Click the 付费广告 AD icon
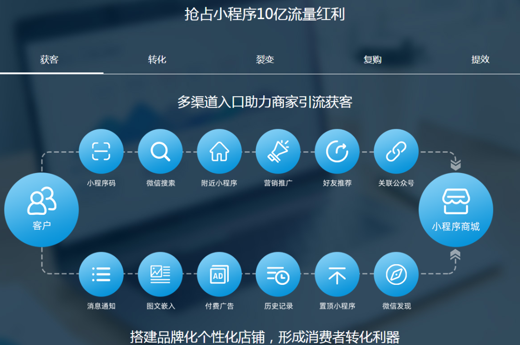The height and width of the screenshot is (345, 520). pyautogui.click(x=219, y=274)
